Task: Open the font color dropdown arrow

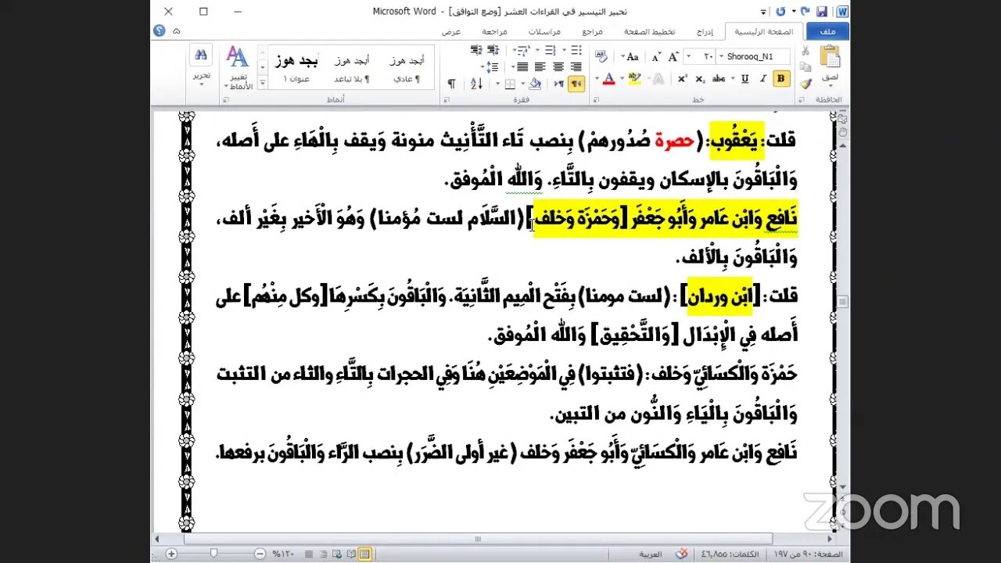Action: (x=597, y=78)
